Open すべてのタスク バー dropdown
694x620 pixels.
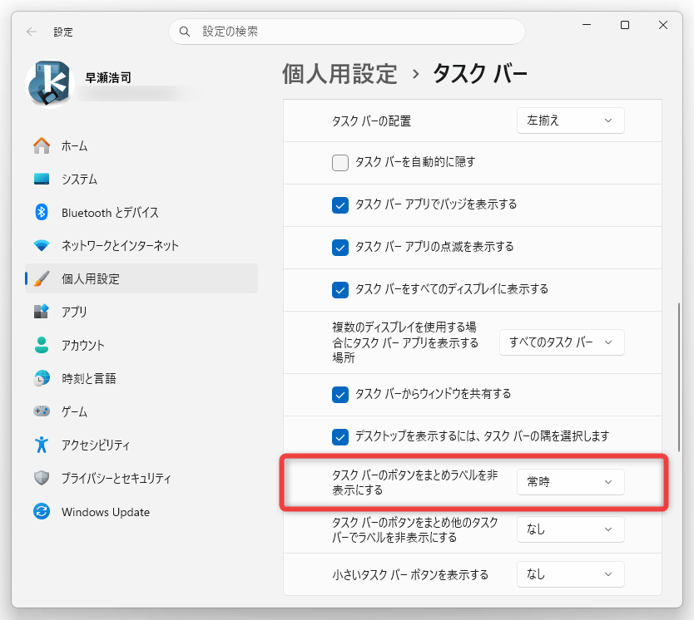pos(562,342)
